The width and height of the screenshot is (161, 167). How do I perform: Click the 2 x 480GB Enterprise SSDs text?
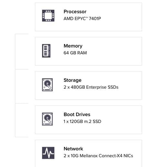pos(91,87)
